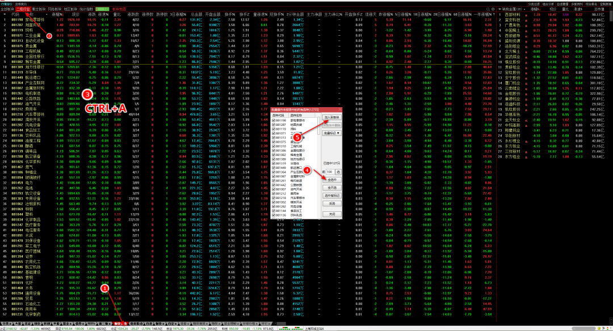Select 东方锆业 in the right-hand list
Viewport: 613px width, 331px height.
[513, 156]
